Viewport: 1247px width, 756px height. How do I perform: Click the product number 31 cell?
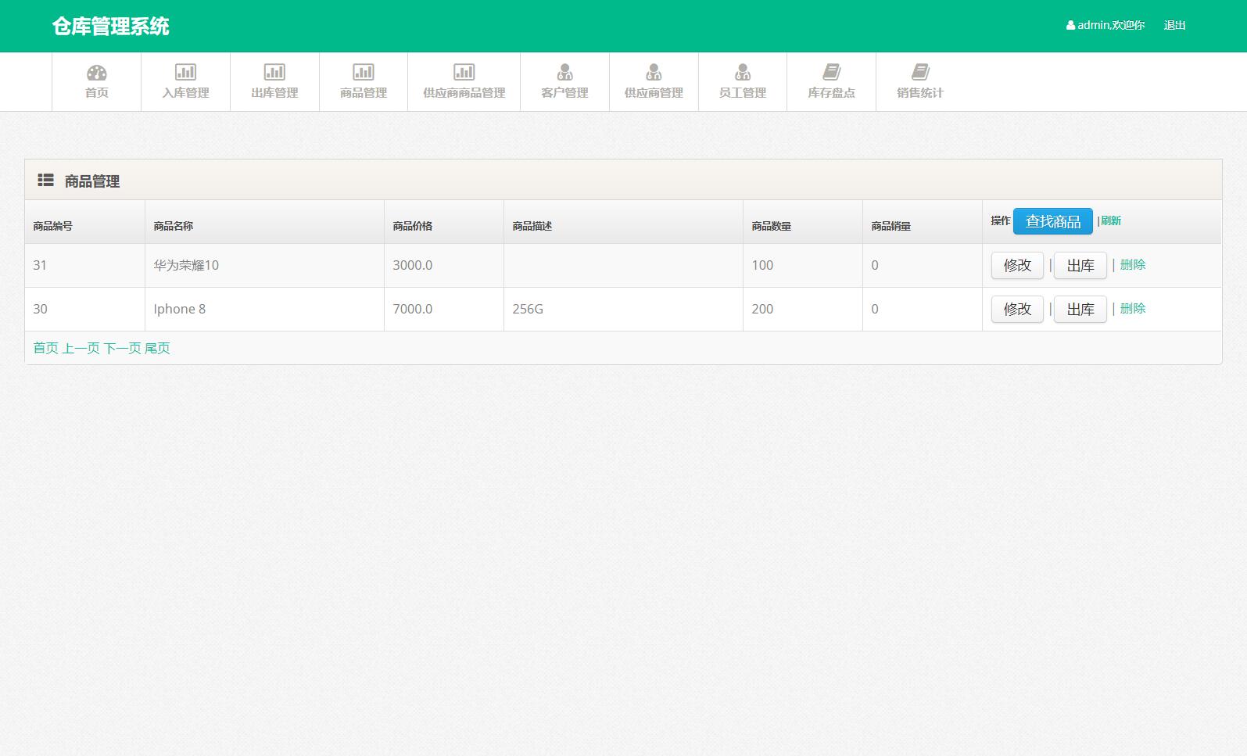(84, 265)
